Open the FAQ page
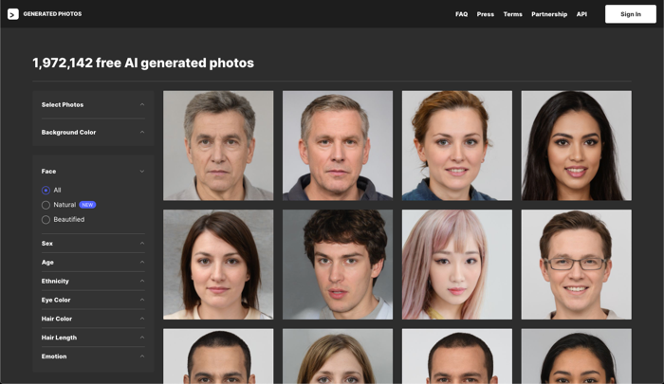The width and height of the screenshot is (664, 384). pos(462,14)
